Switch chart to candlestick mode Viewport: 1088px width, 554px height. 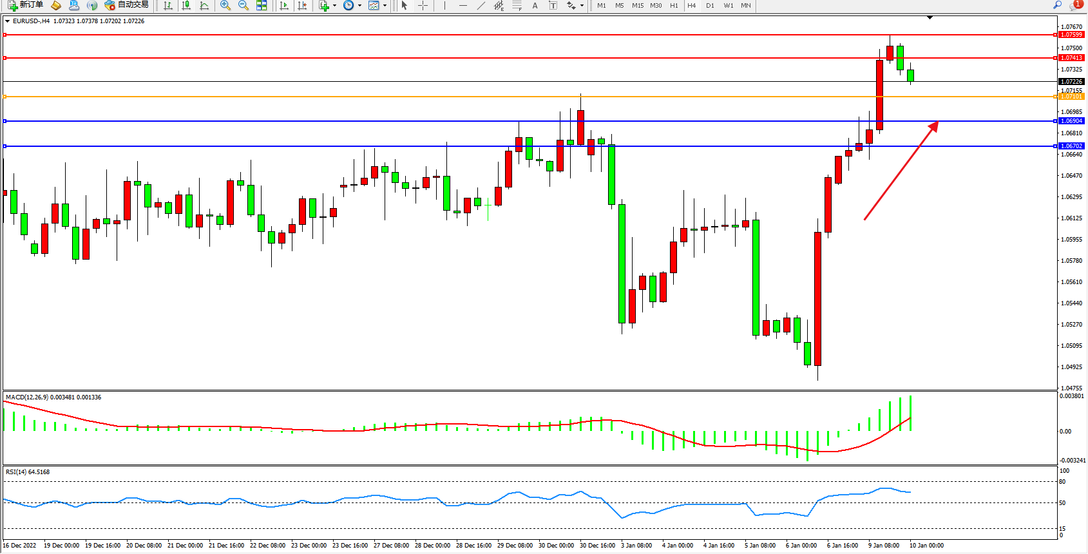(x=186, y=5)
